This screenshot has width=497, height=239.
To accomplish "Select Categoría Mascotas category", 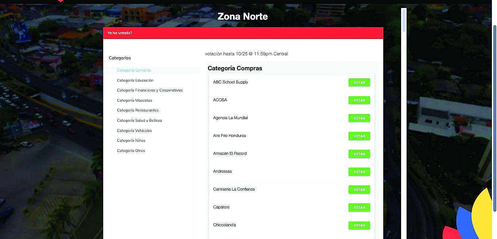I will pyautogui.click(x=135, y=101).
